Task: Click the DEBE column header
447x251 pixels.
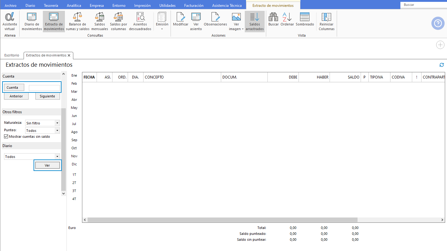Action: pyautogui.click(x=283, y=77)
